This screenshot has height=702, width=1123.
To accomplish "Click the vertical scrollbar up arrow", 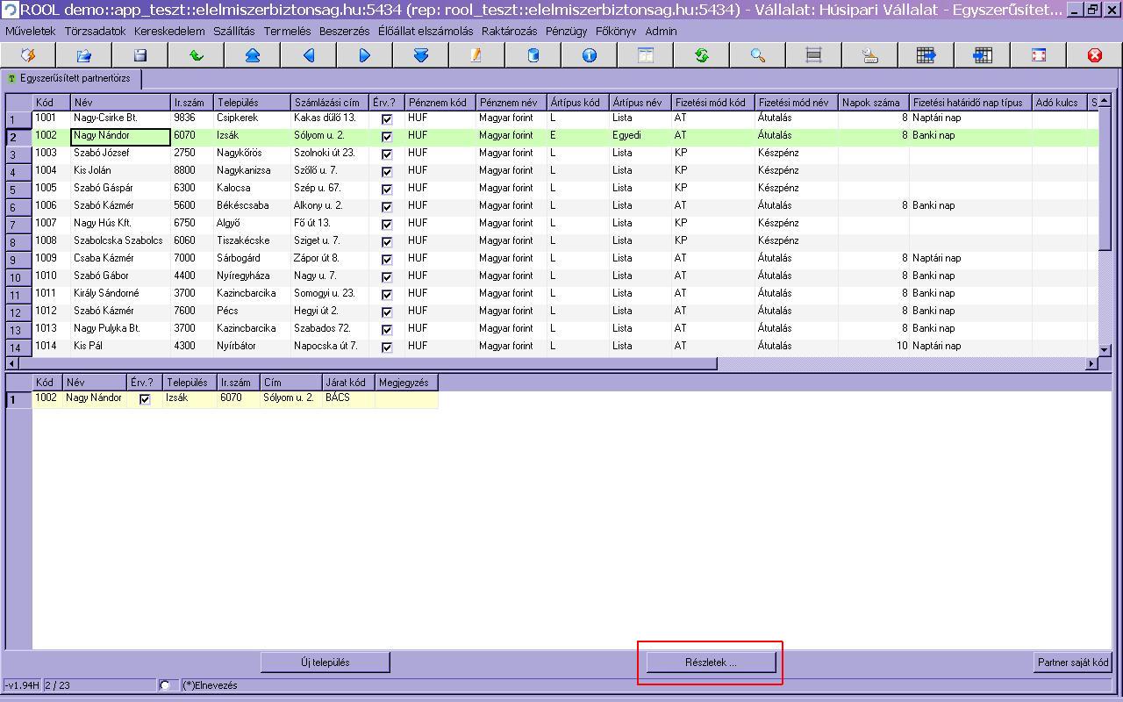I will click(x=1105, y=101).
